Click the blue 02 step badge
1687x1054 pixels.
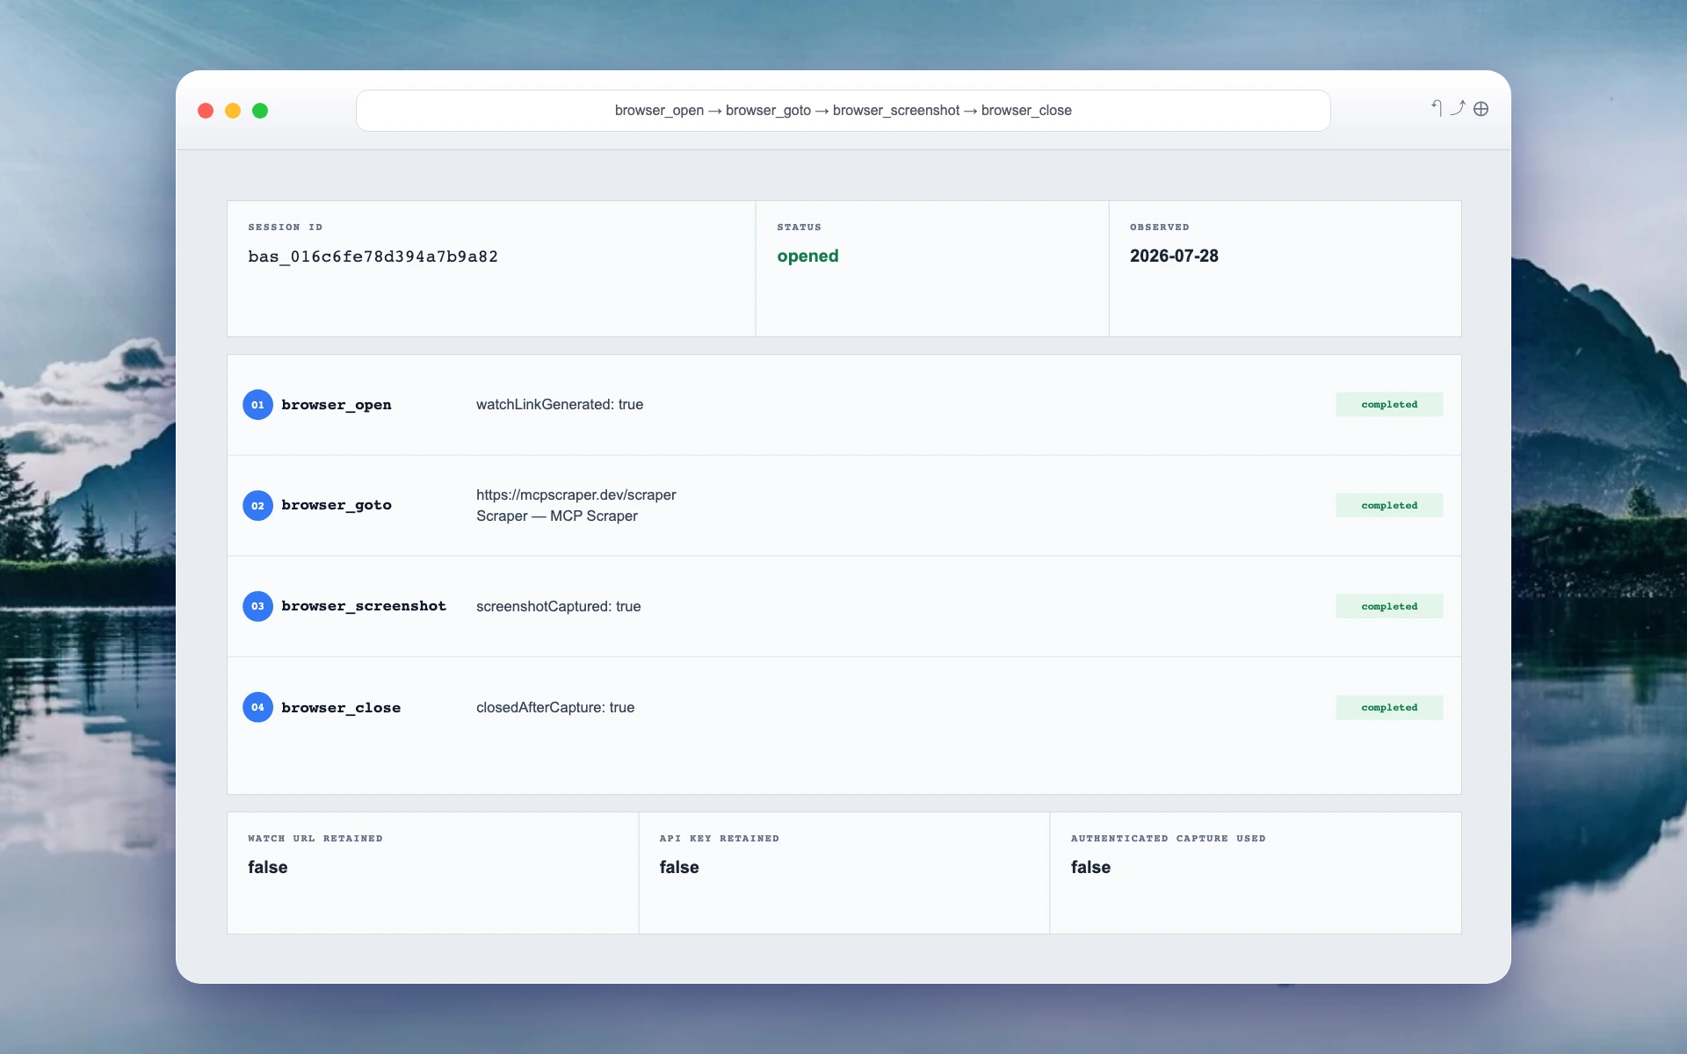[257, 506]
